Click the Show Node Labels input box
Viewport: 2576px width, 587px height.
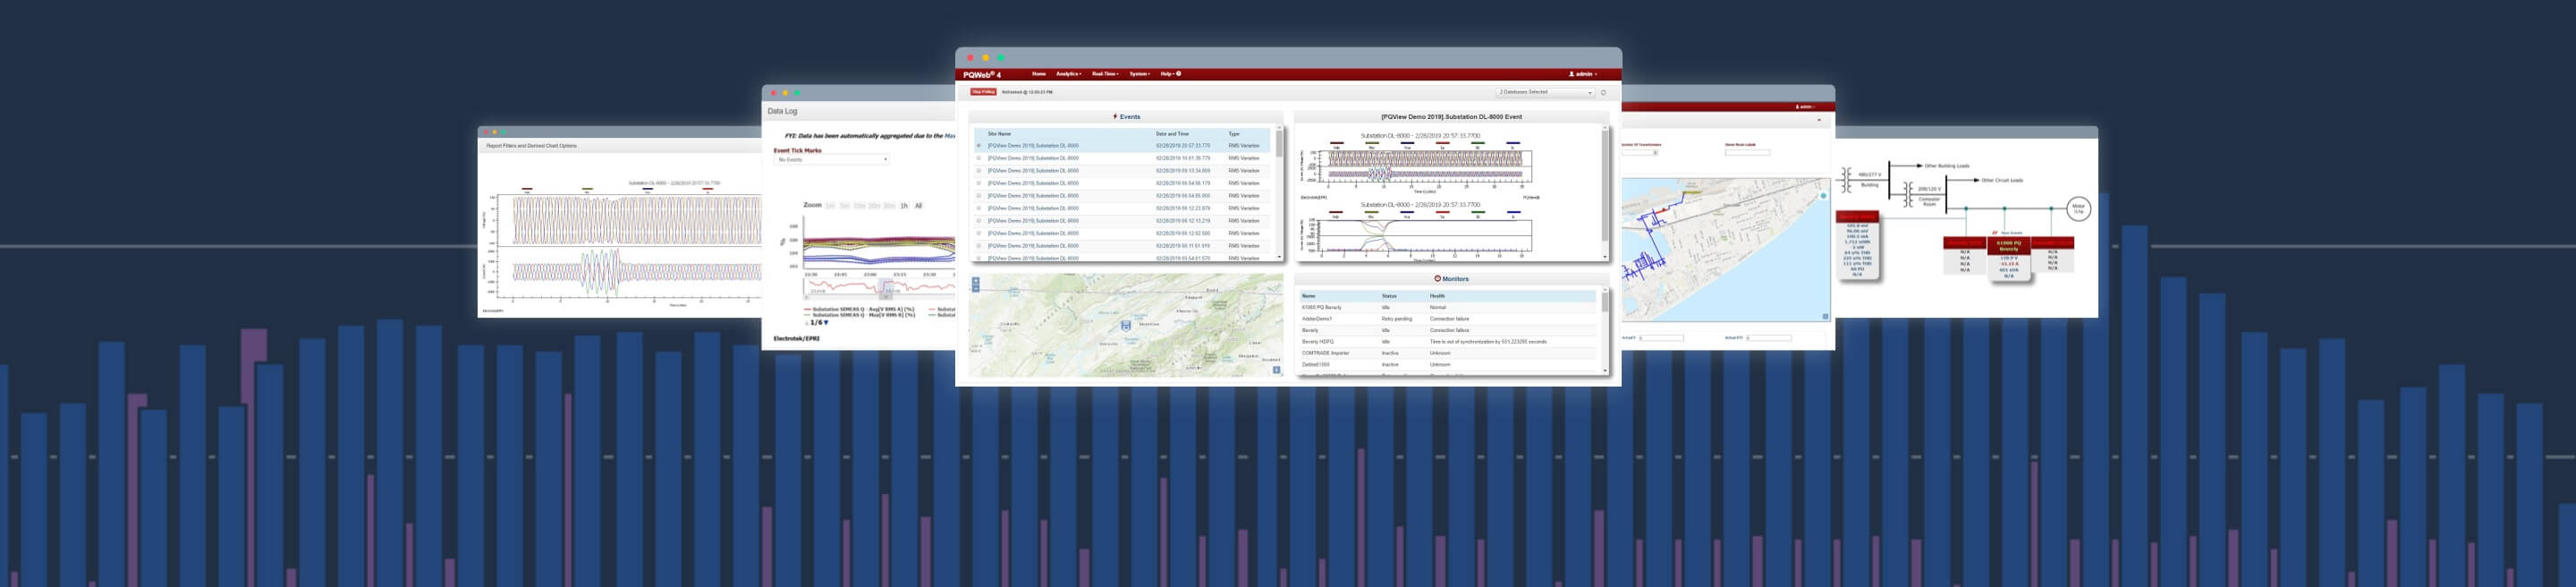[1747, 153]
